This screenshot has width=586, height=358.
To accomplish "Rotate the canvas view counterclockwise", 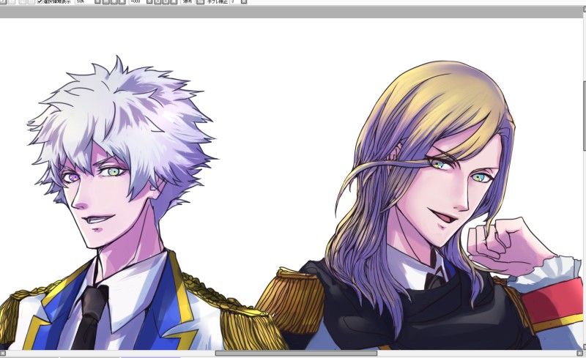I will pos(157,1).
